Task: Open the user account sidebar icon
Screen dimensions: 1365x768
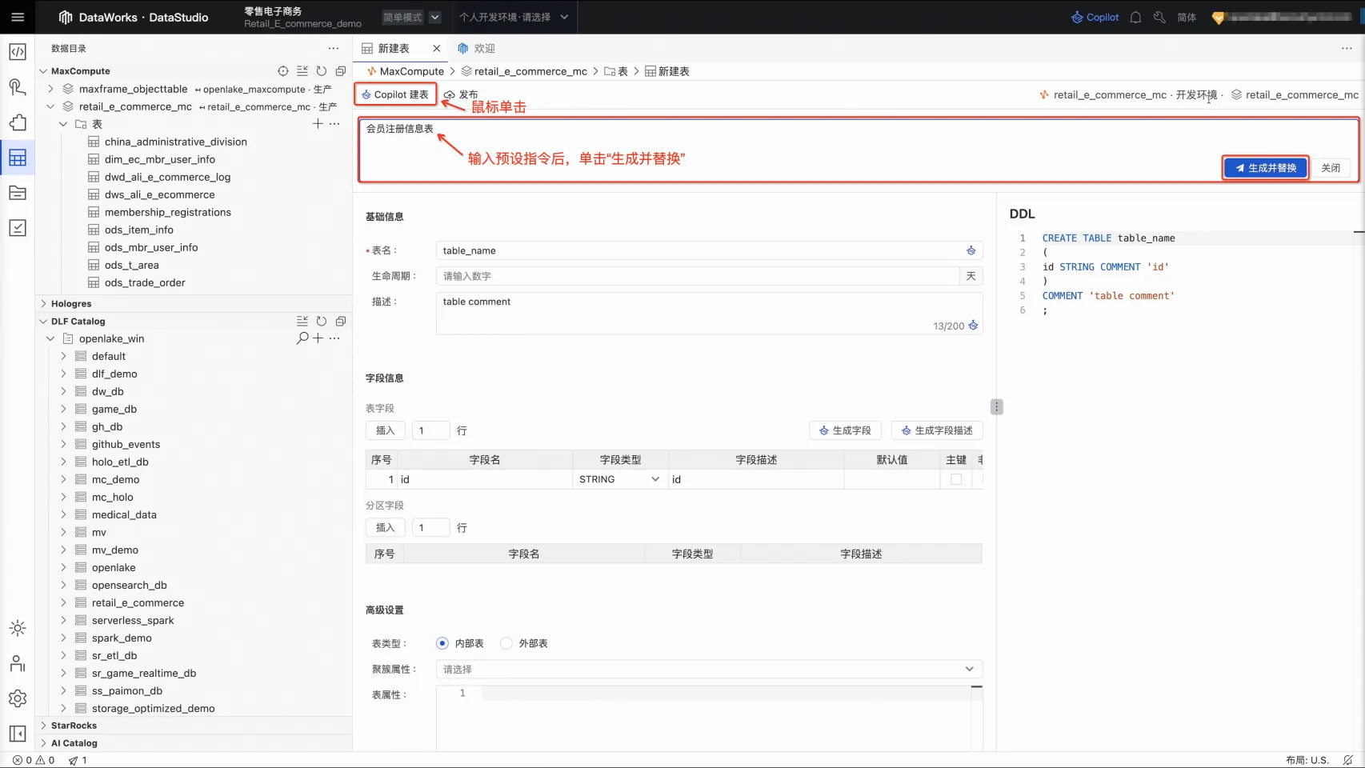Action: coord(18,663)
